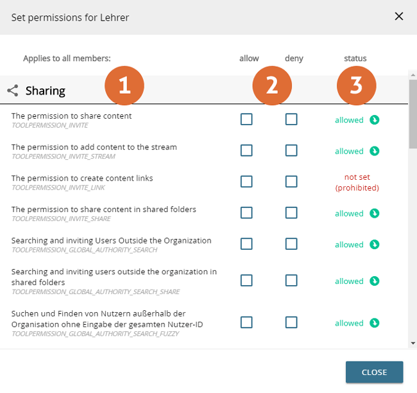This screenshot has height=393, width=417.
Task: Click scrollbar down arrow
Action: [x=412, y=344]
